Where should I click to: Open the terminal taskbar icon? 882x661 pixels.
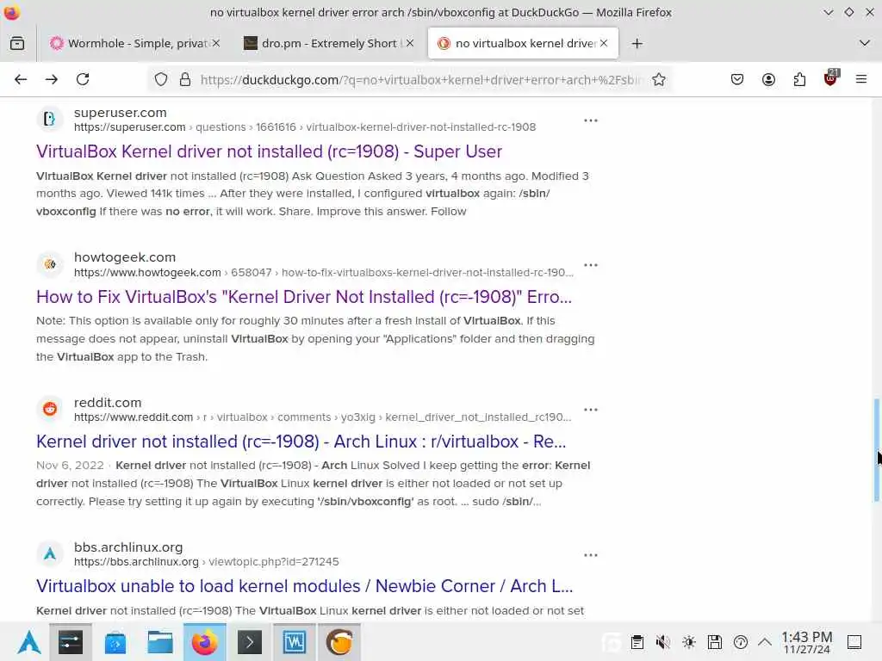[250, 642]
